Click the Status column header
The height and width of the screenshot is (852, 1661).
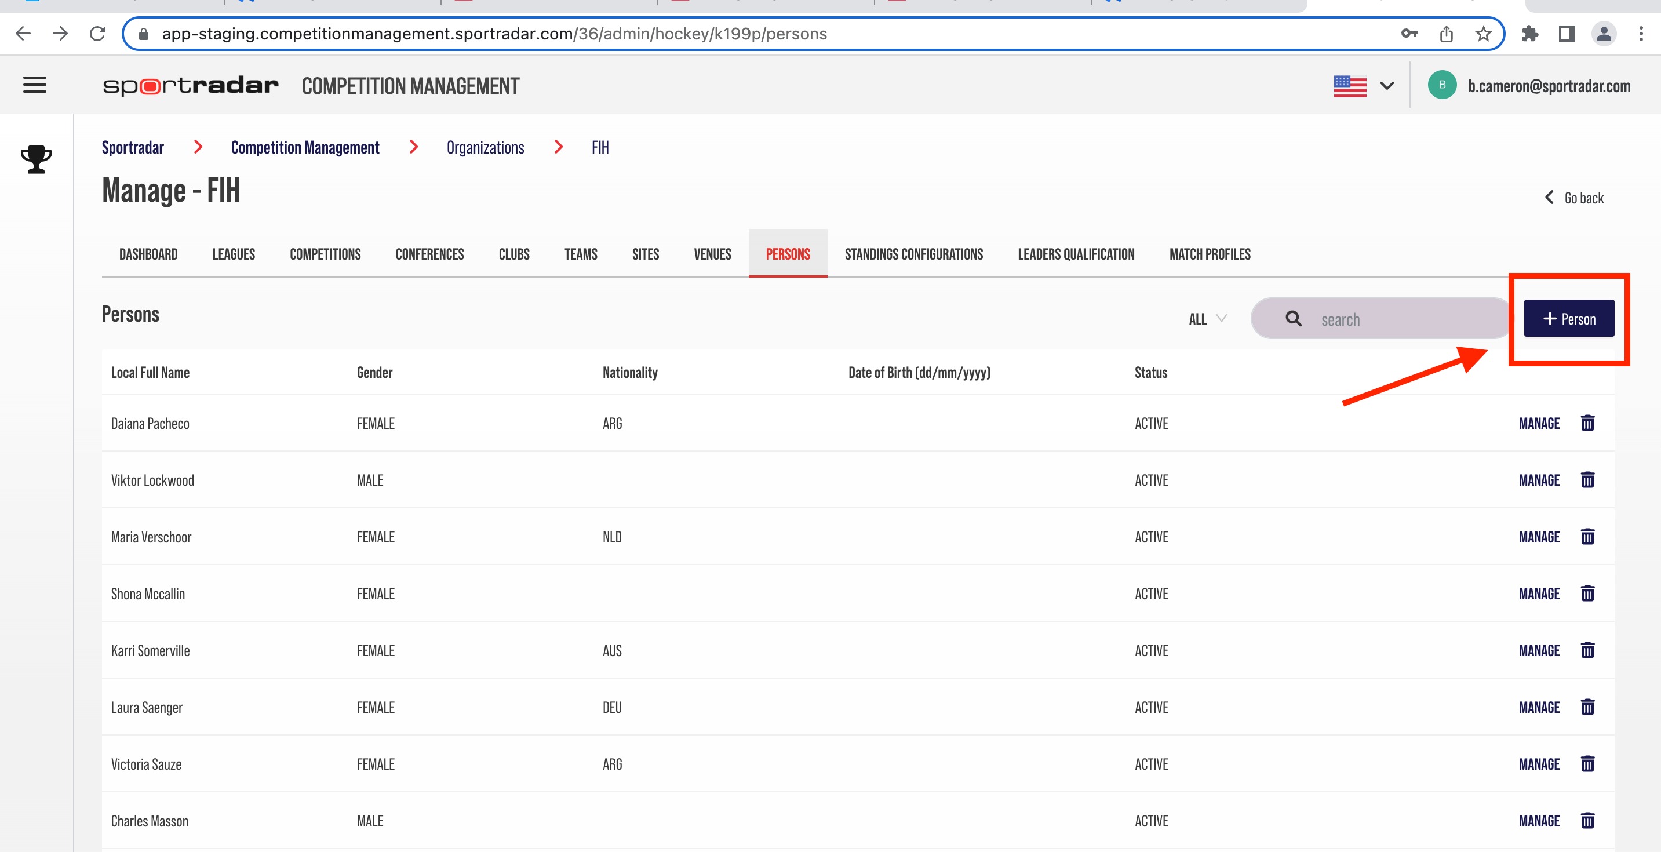pyautogui.click(x=1151, y=372)
